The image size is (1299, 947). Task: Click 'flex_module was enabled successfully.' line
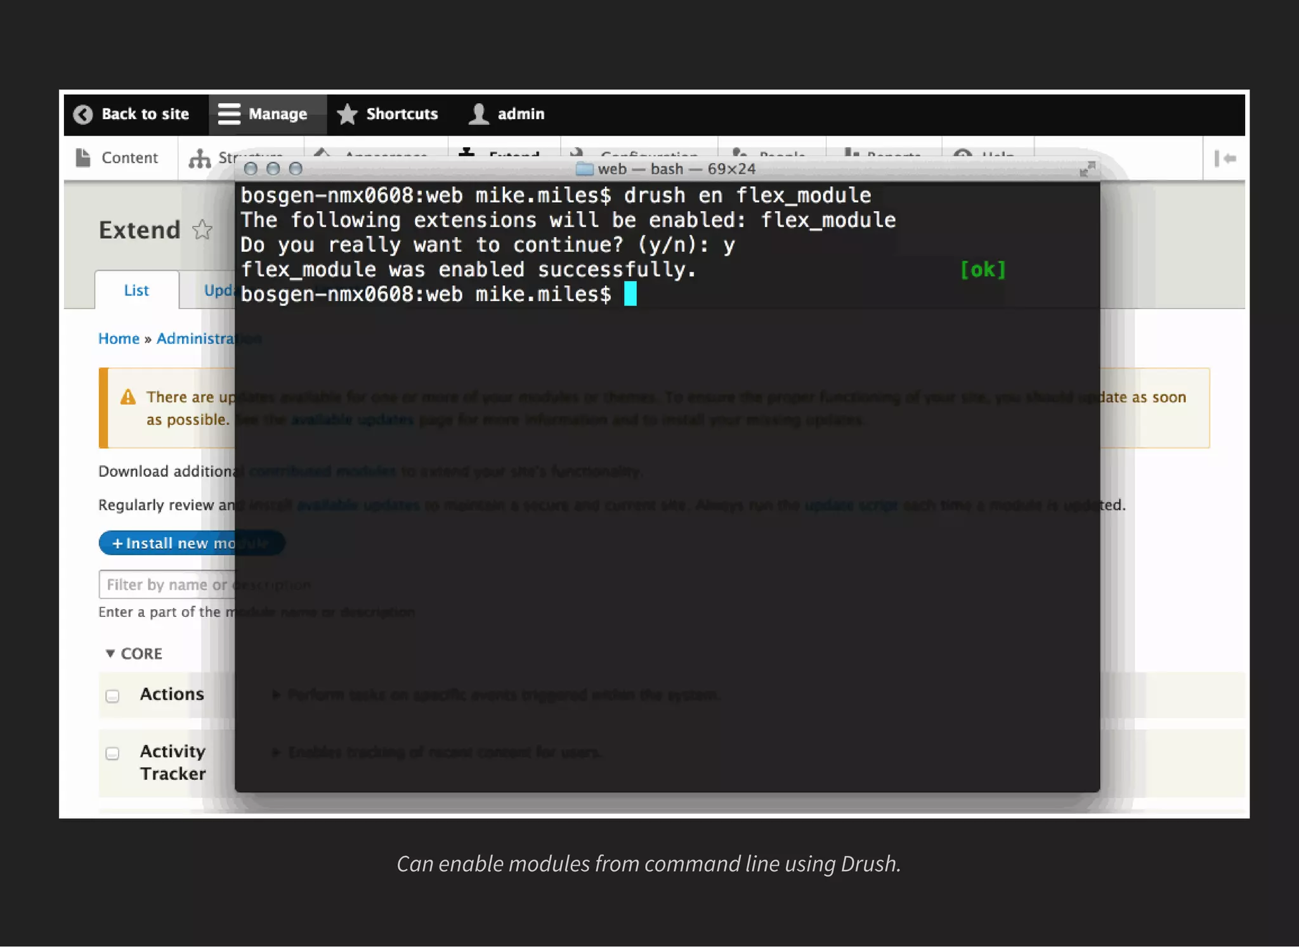point(468,269)
